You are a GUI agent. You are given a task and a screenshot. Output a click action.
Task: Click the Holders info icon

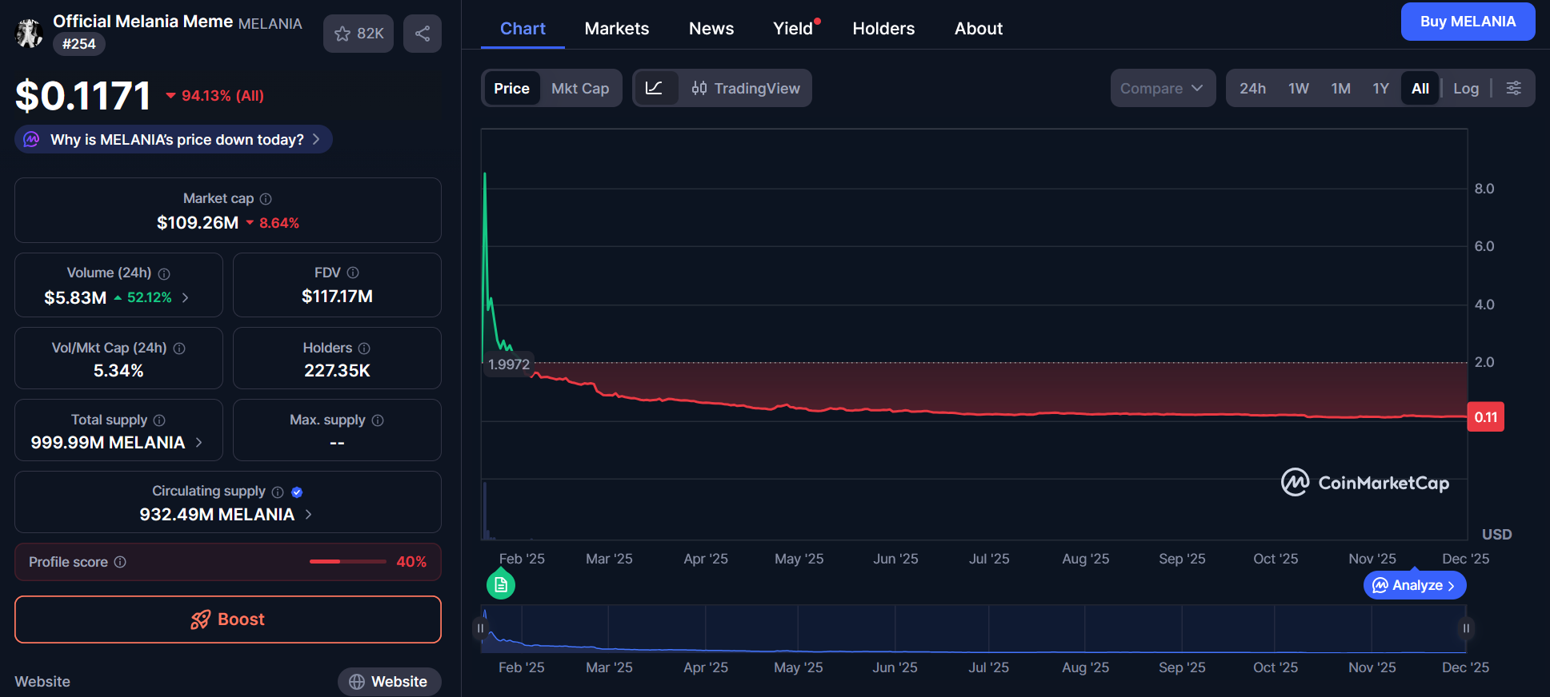364,348
